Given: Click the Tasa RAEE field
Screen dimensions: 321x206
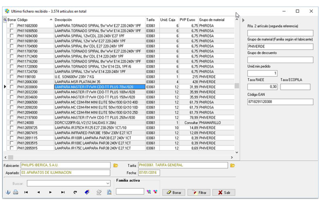Looking at the screenshot, I should point(262,87).
